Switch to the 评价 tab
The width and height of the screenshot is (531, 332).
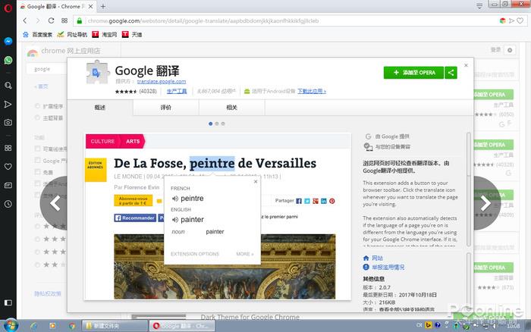(x=165, y=108)
